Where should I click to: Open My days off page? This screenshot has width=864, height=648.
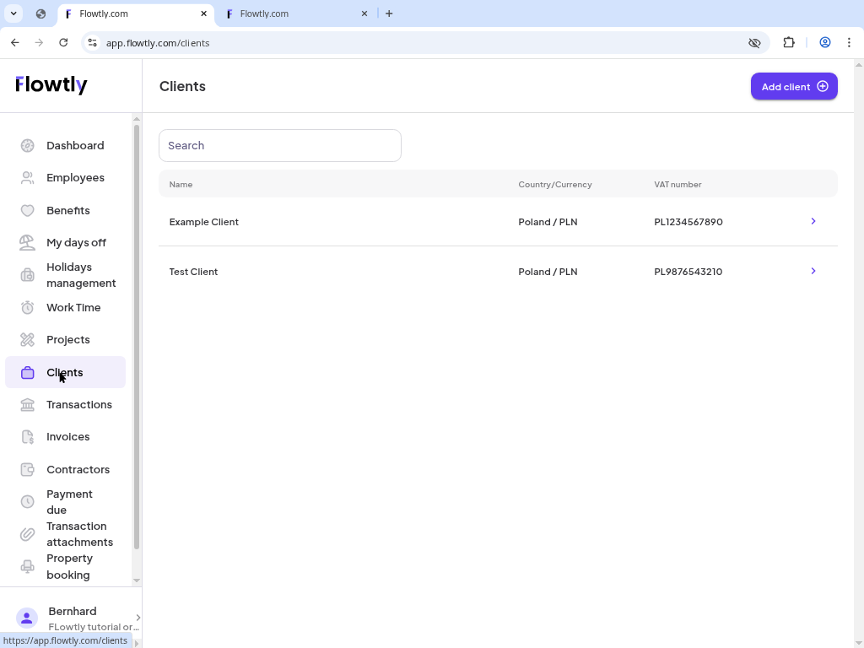tap(76, 242)
